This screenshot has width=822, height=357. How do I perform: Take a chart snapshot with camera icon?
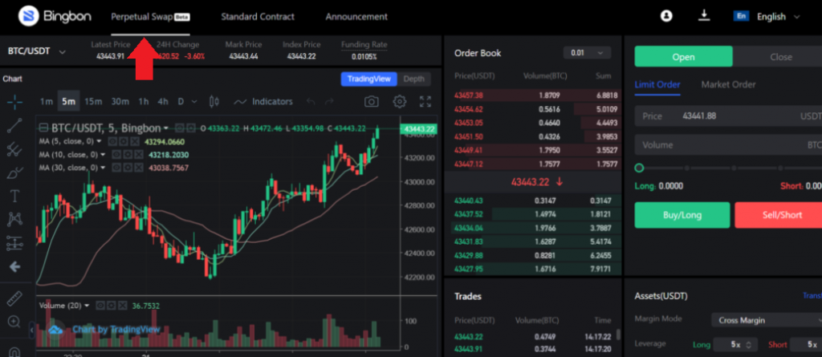click(372, 101)
